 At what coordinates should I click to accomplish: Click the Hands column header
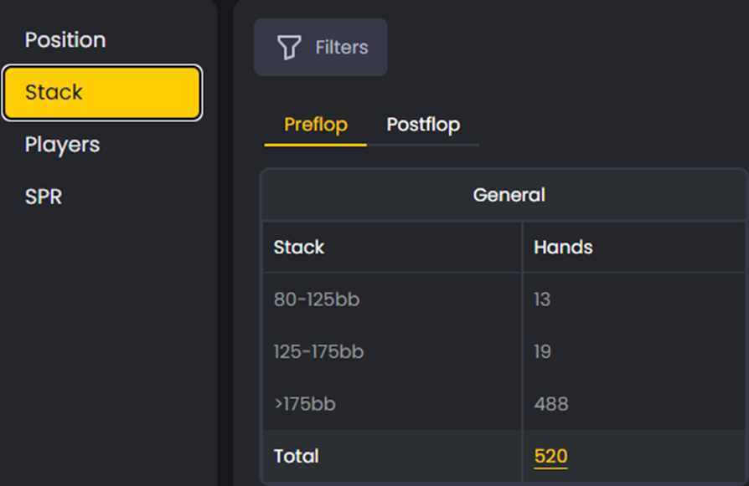562,247
